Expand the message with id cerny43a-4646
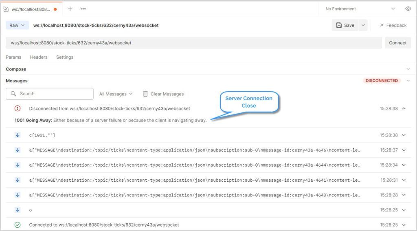The height and width of the screenshot is (231, 417). click(404, 150)
